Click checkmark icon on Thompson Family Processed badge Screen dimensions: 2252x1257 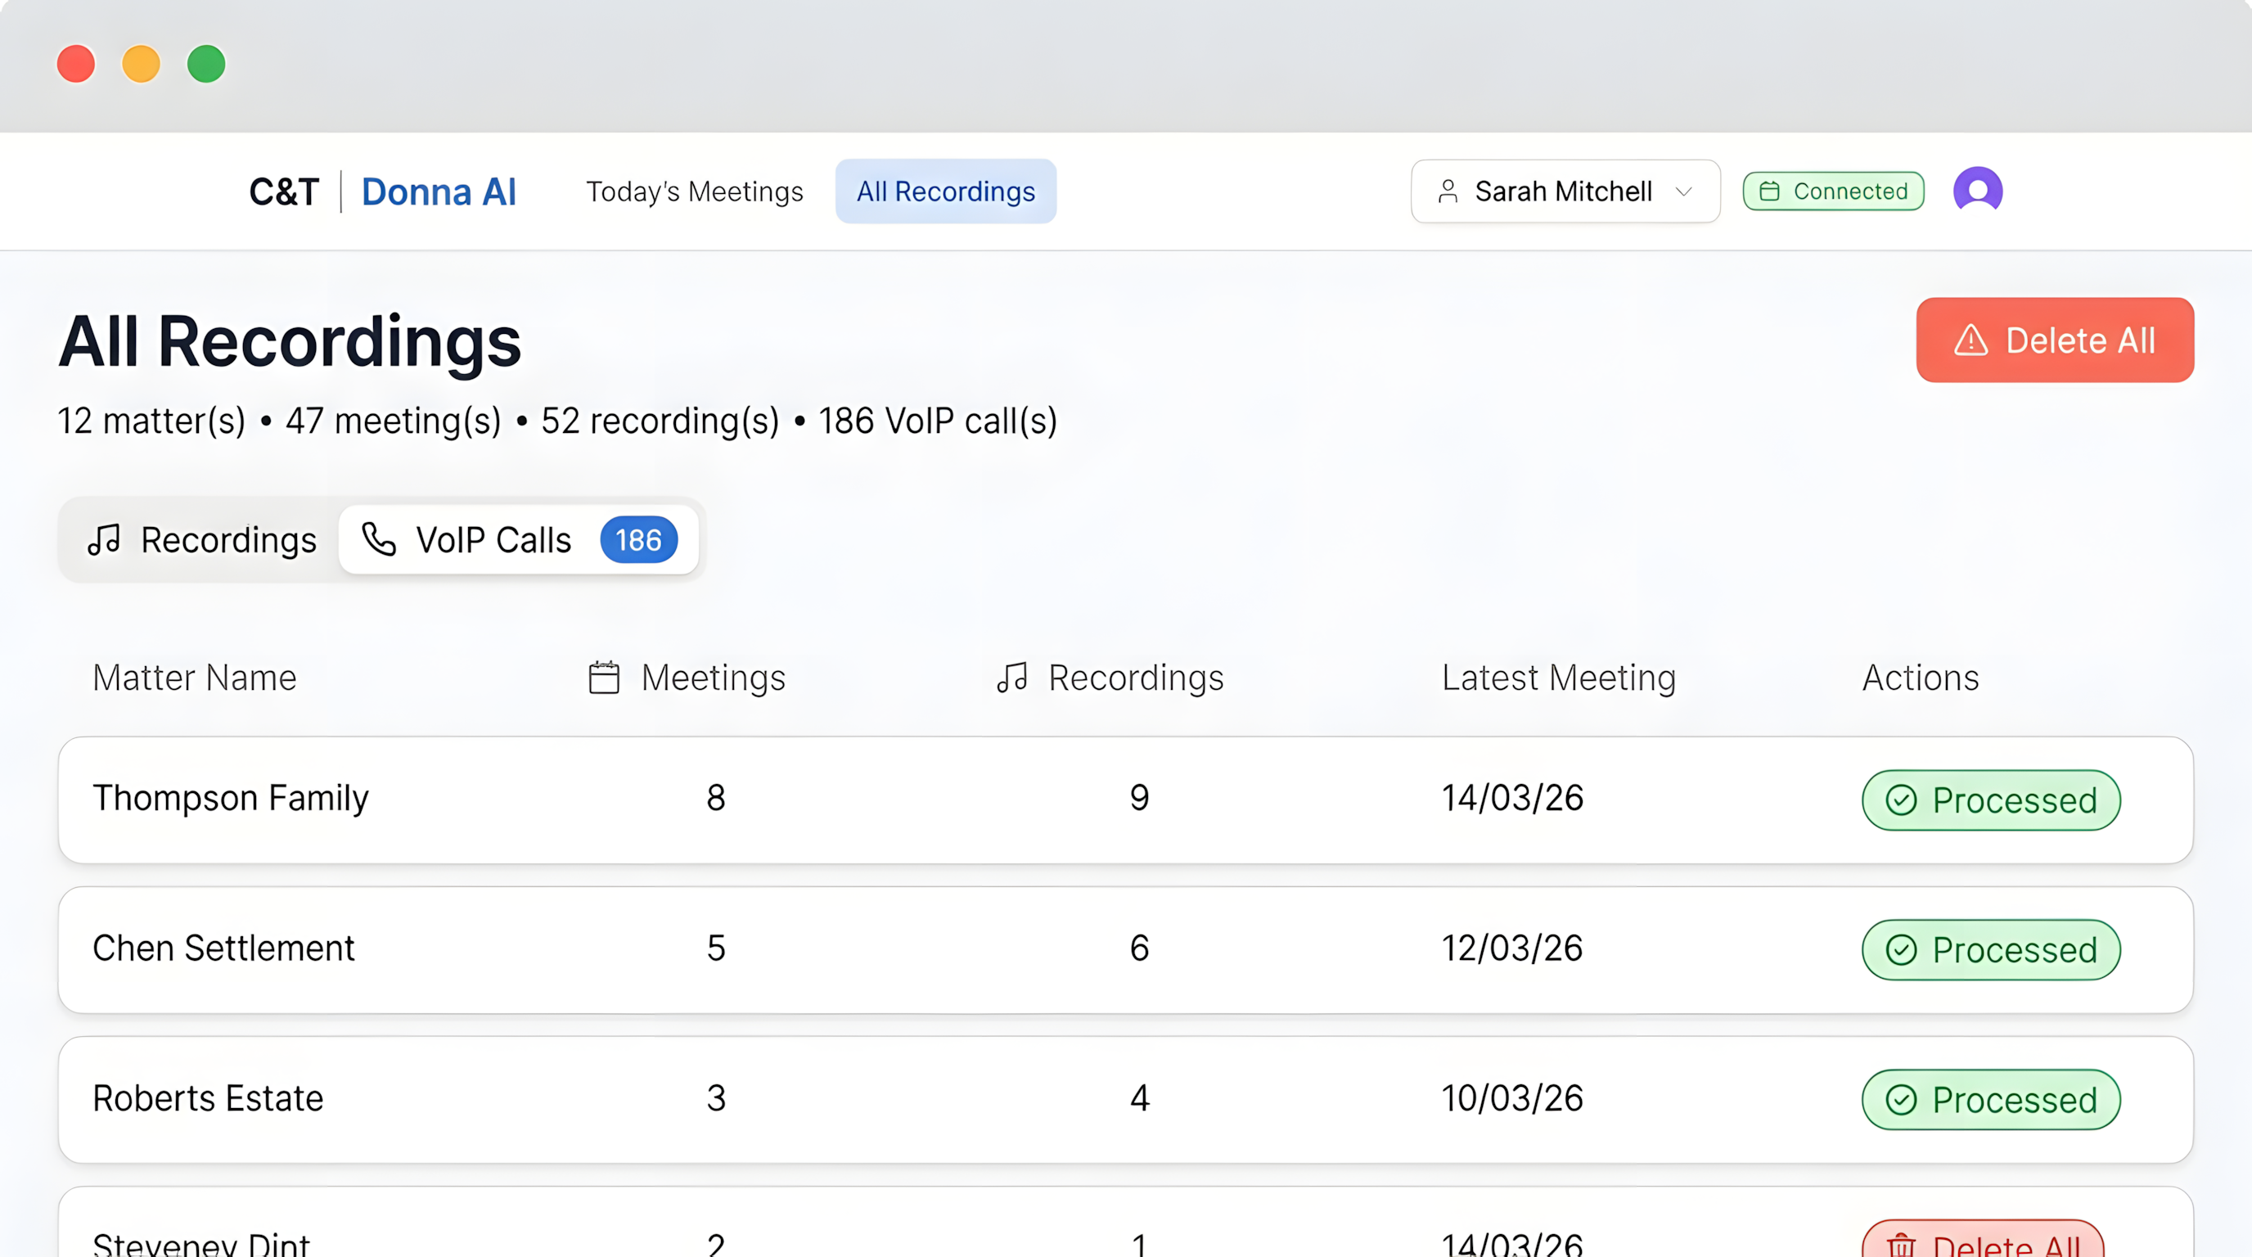(1901, 800)
